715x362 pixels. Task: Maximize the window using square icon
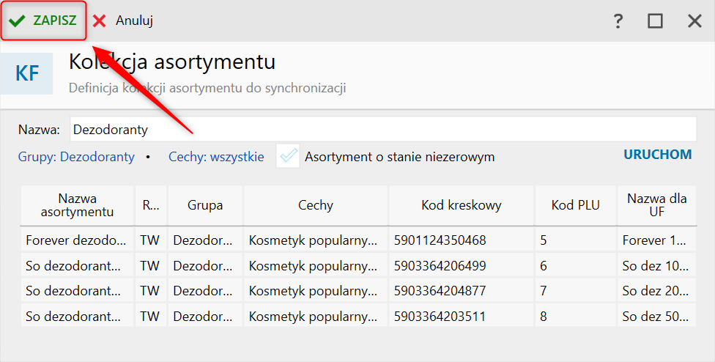(655, 21)
